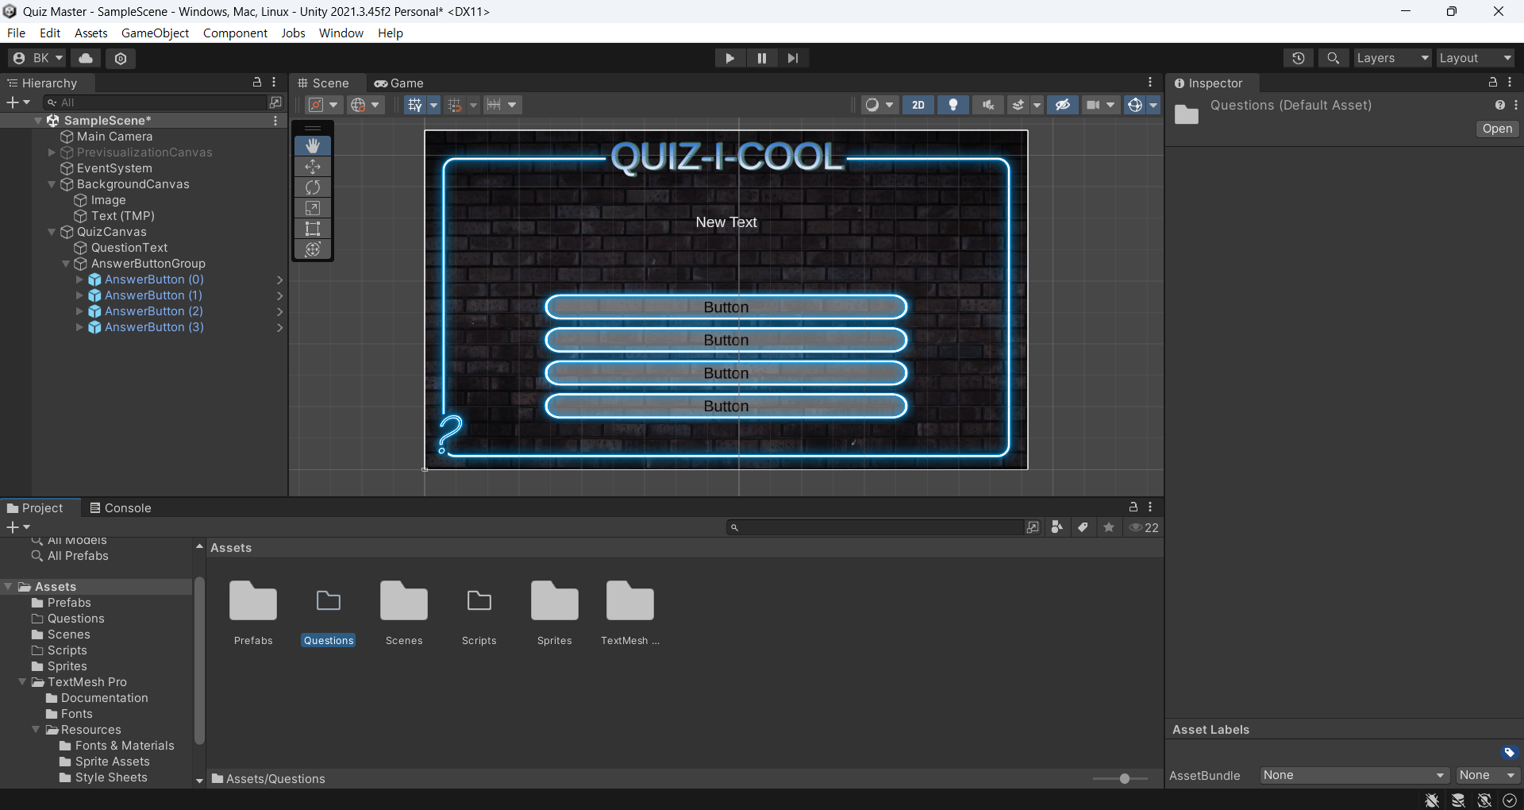
Task: Open Unity cloud services icon
Action: [x=86, y=58]
